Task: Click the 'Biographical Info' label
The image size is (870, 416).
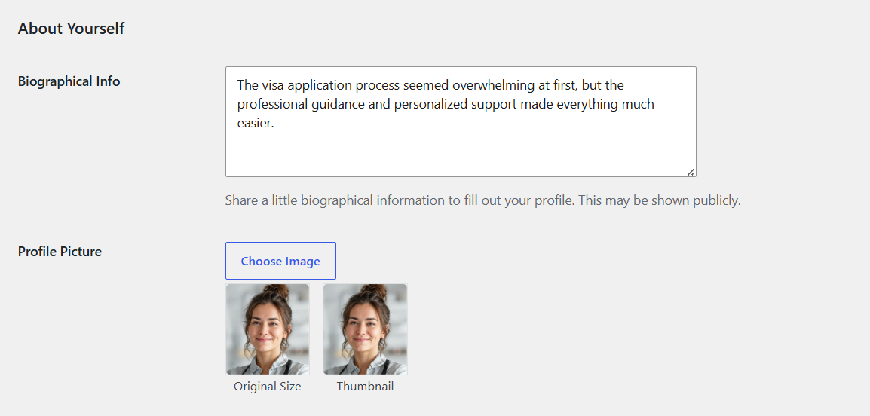Action: 69,81
